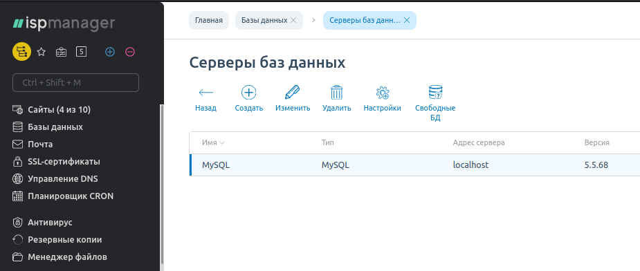Focus the Ctrl + Shift + M search field
The height and width of the screenshot is (271, 640).
point(76,82)
